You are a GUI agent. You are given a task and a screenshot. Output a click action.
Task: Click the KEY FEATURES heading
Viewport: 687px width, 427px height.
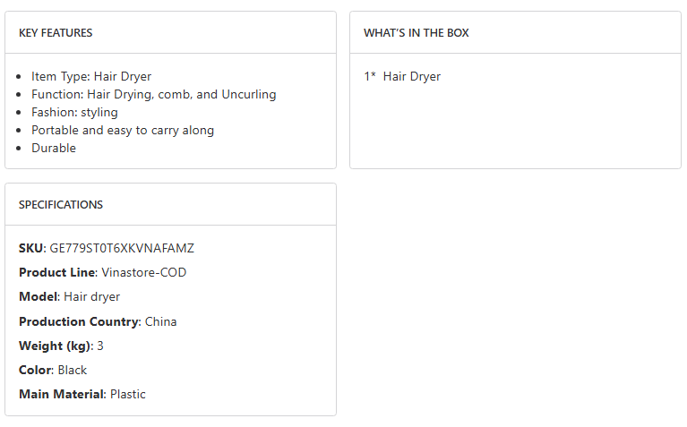tap(56, 33)
